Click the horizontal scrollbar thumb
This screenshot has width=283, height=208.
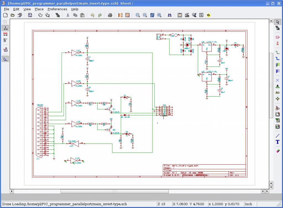114,191
